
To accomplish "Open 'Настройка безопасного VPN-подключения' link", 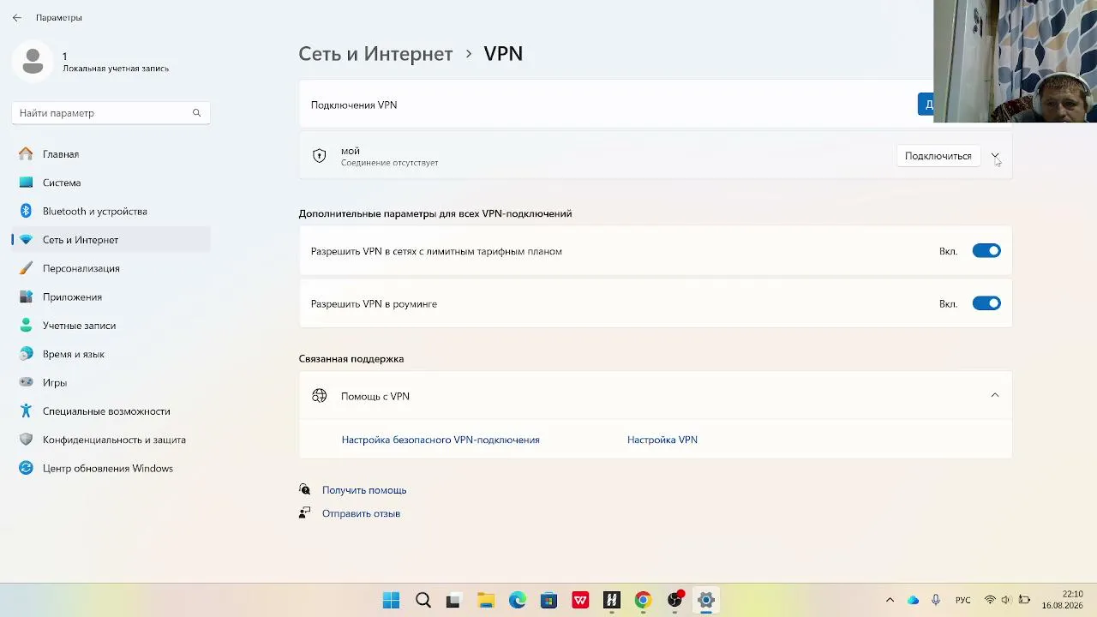I will (441, 440).
